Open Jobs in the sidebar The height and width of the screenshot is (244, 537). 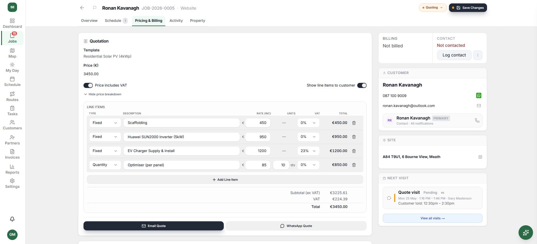12,38
